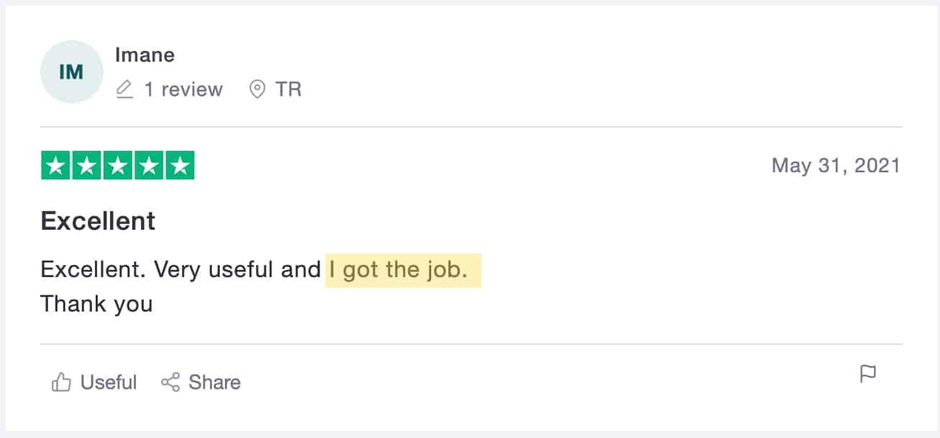
Task: Click the fifth green star
Action: coord(180,166)
